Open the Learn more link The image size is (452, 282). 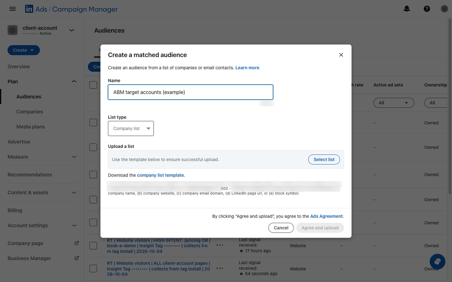(x=247, y=68)
